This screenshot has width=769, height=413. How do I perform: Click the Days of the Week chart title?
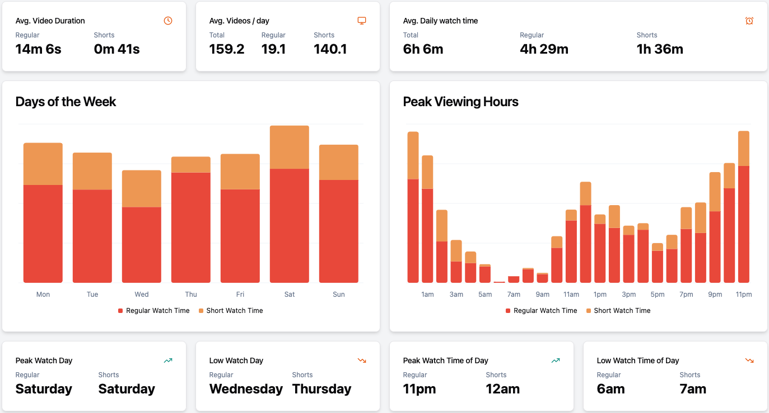tap(66, 102)
